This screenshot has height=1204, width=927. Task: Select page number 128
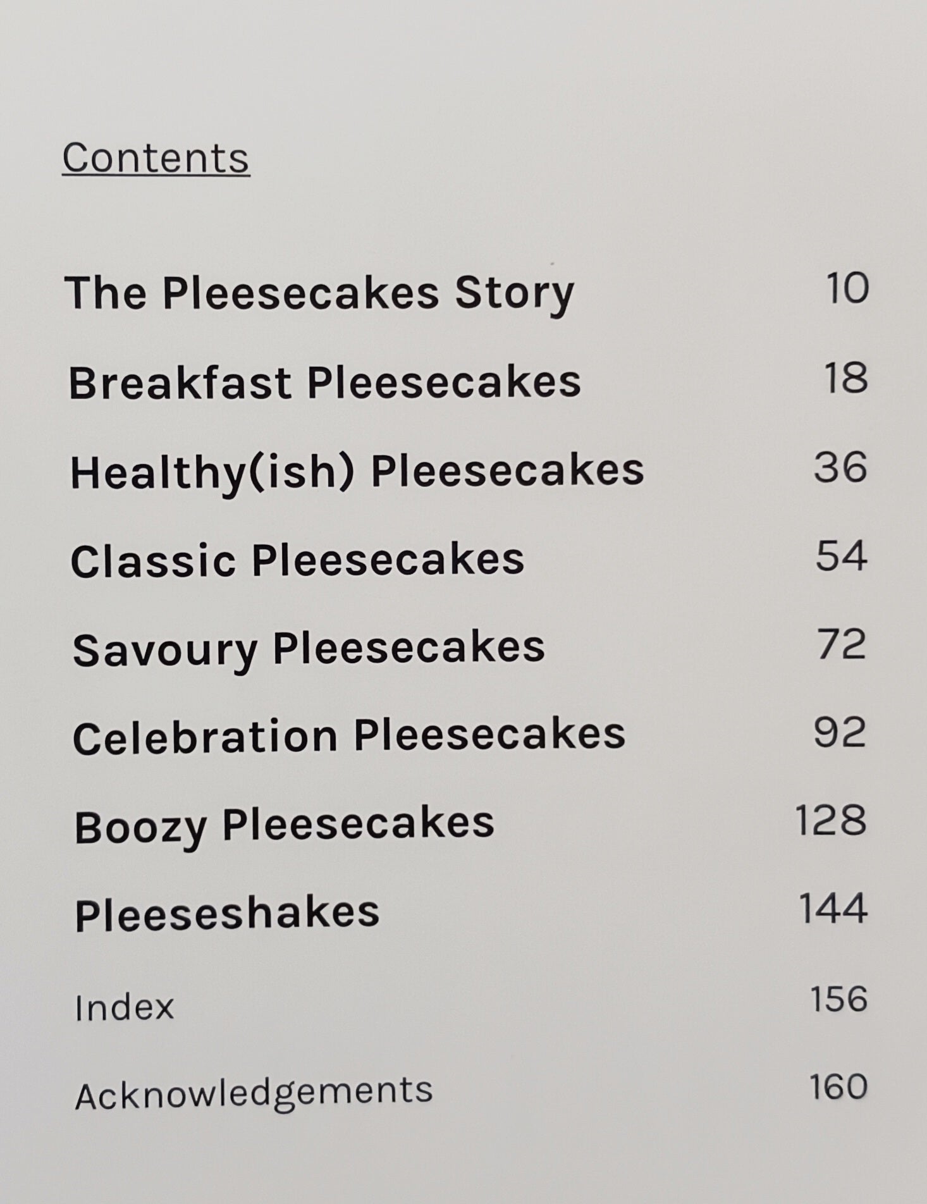(x=831, y=821)
